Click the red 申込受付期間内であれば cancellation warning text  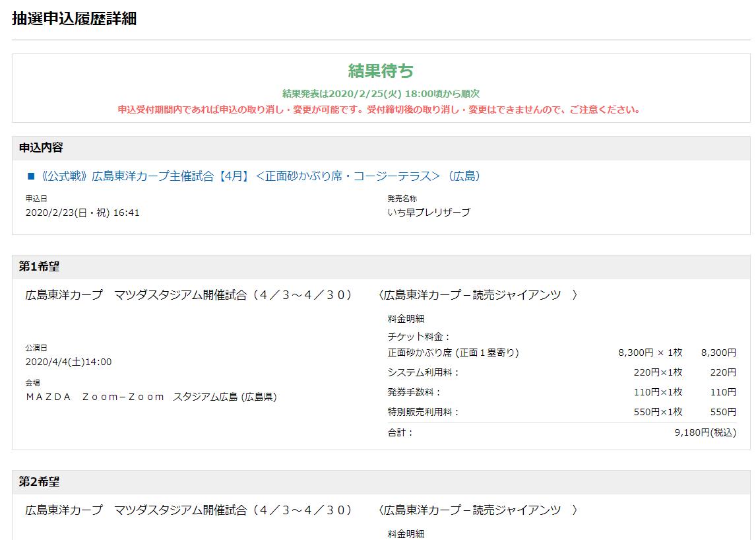click(x=379, y=110)
